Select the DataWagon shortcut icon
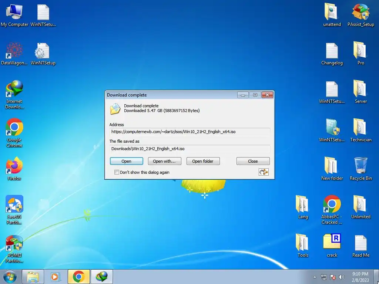This screenshot has height=284, width=379. coord(14,54)
